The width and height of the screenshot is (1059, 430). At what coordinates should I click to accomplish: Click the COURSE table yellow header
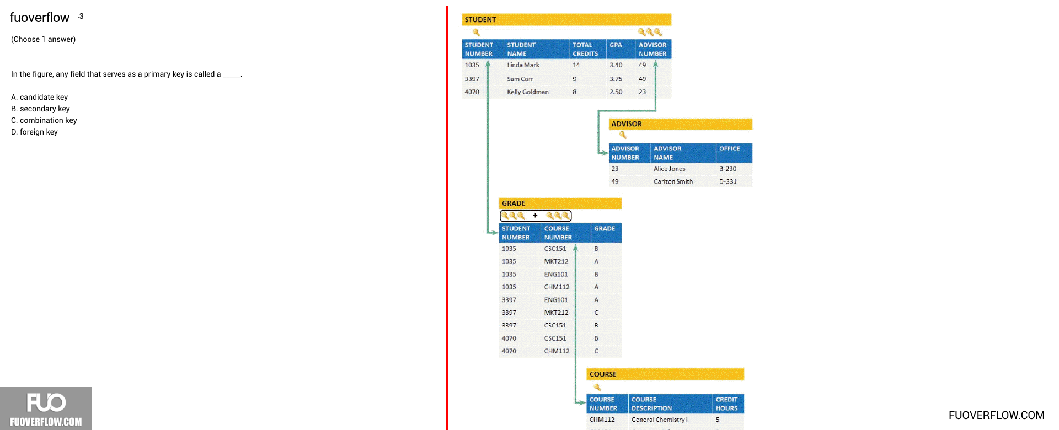(665, 374)
